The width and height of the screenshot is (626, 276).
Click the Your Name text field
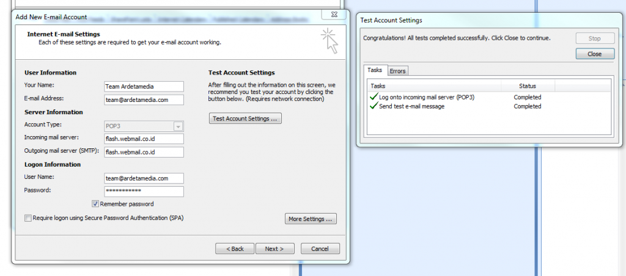(144, 87)
